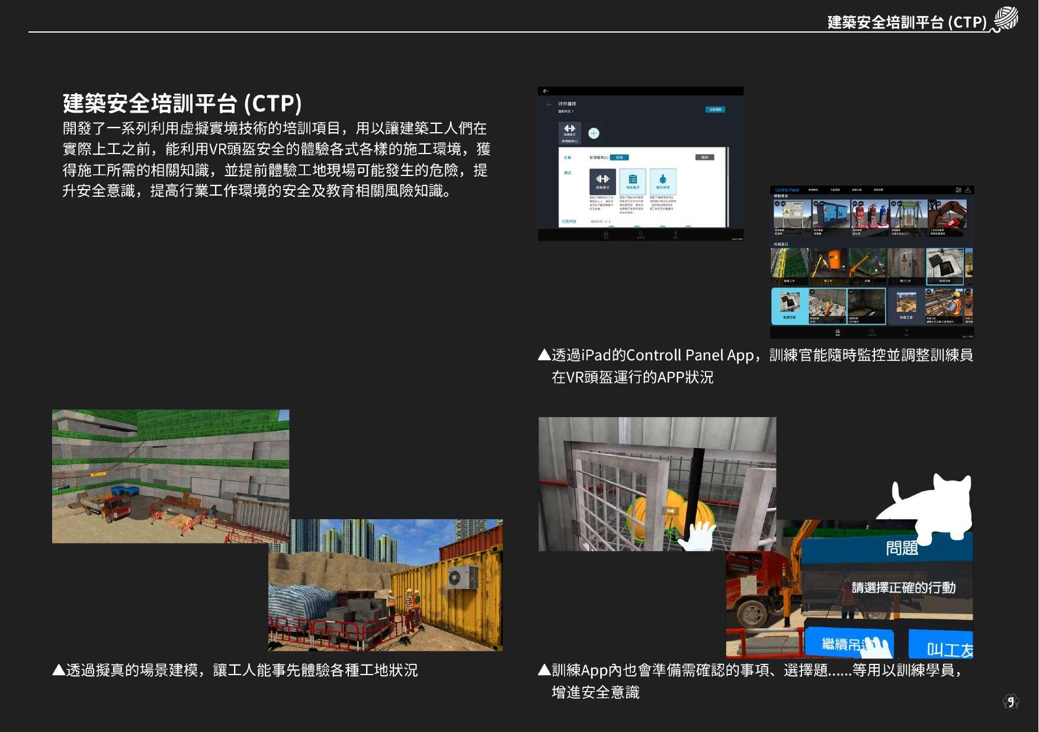The width and height of the screenshot is (1039, 732).
Task: Click the back arrow in the black top bar
Action: pyautogui.click(x=546, y=91)
